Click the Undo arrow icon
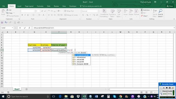 pos(5,23)
